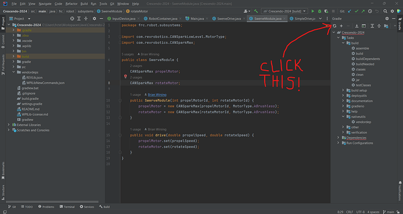Reload all Gradle projects icon
This screenshot has width=403, height=214.
(335, 26)
